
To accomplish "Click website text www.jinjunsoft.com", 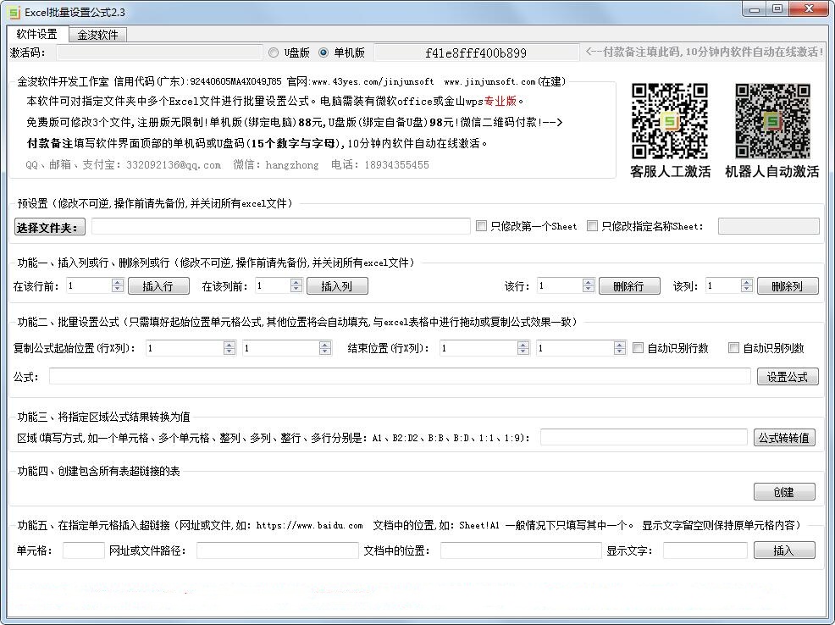I will tap(489, 81).
